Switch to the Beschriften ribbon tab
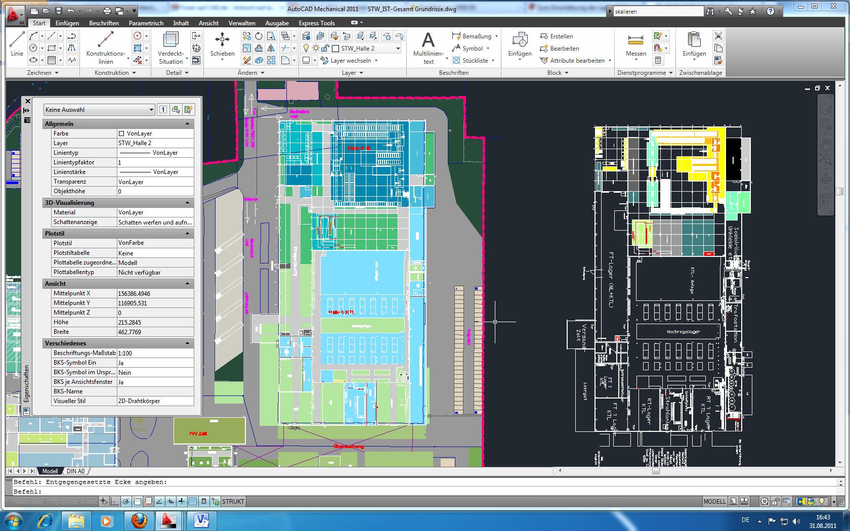The image size is (850, 531). [104, 23]
